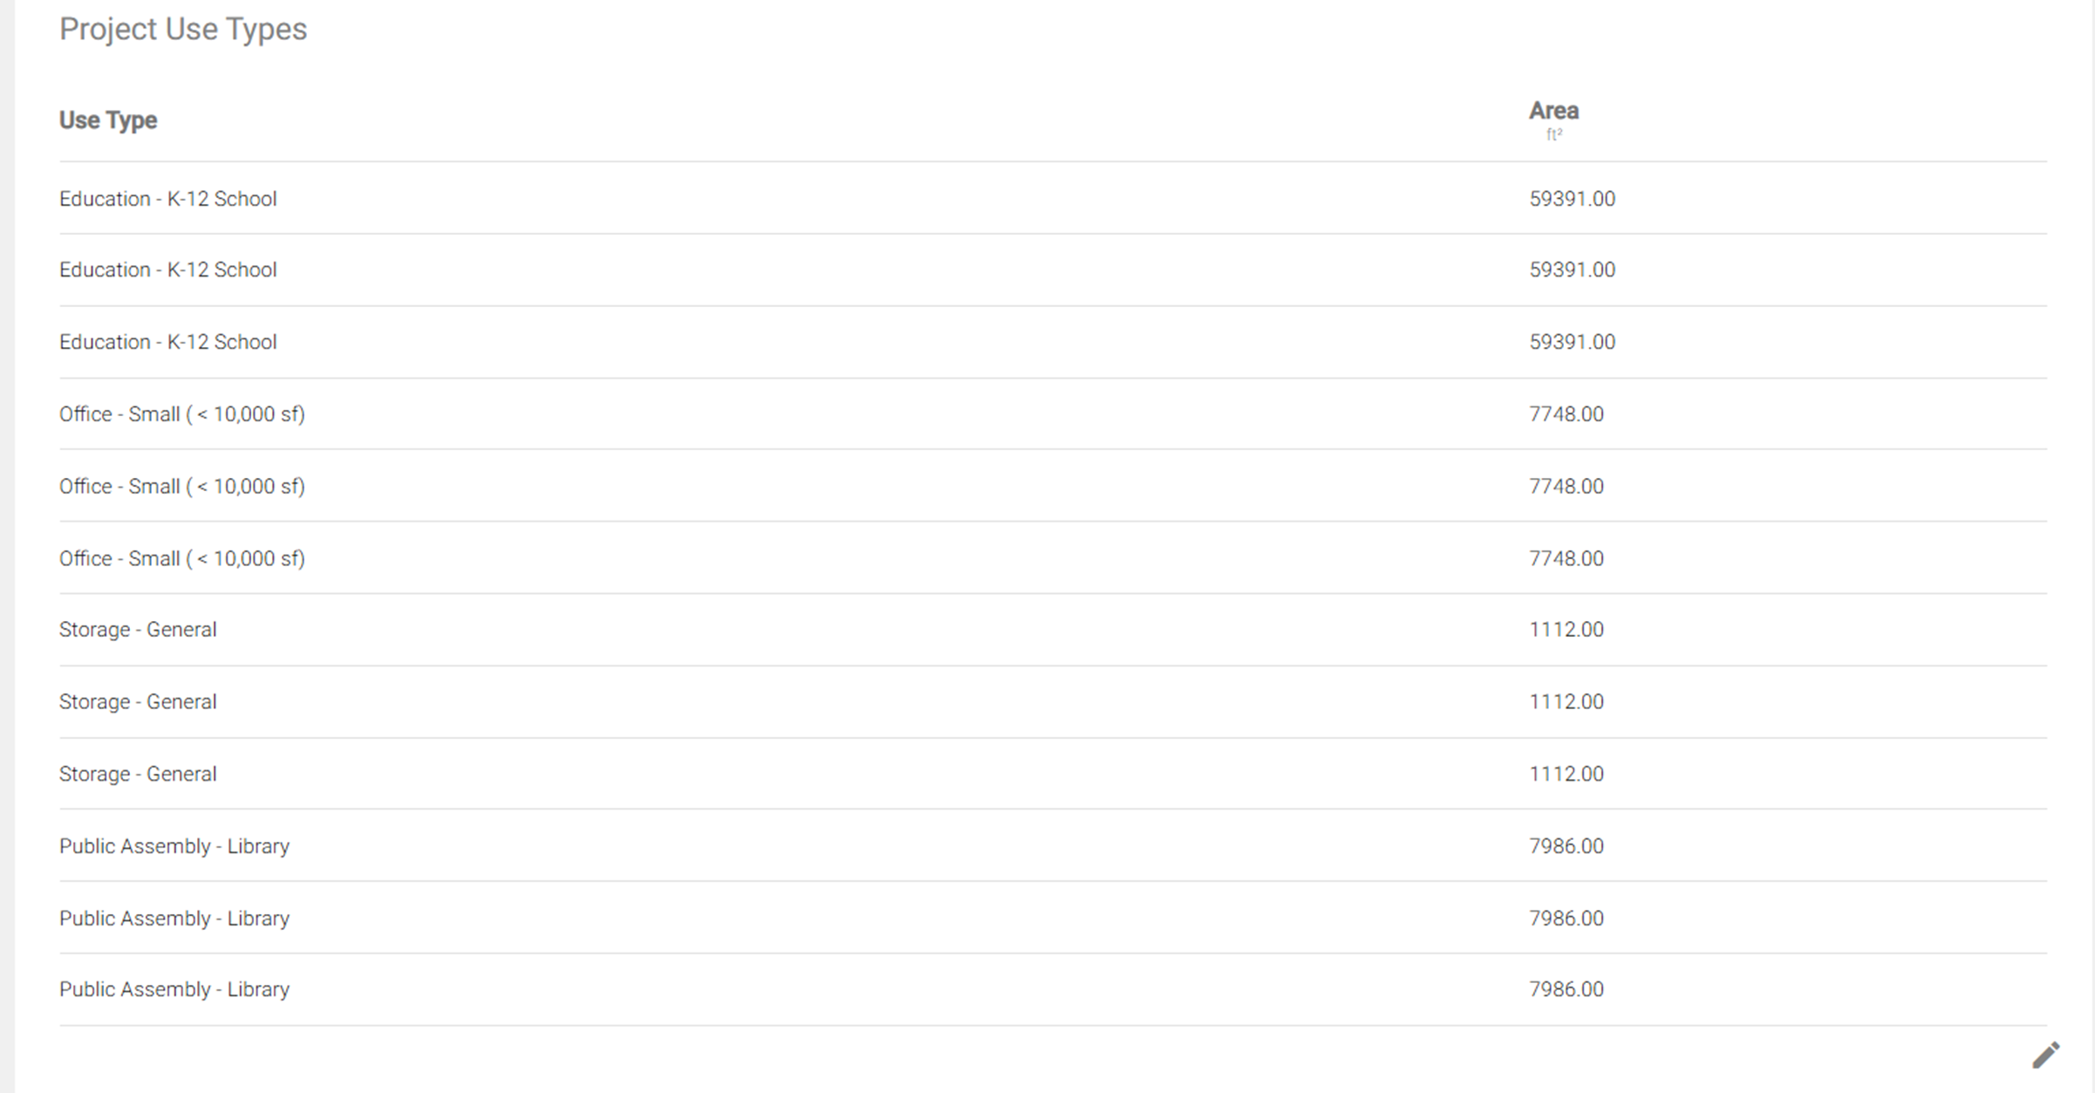Screen dimensions: 2095x1093
Task: Click the second Office - Small use type
Action: [182, 487]
